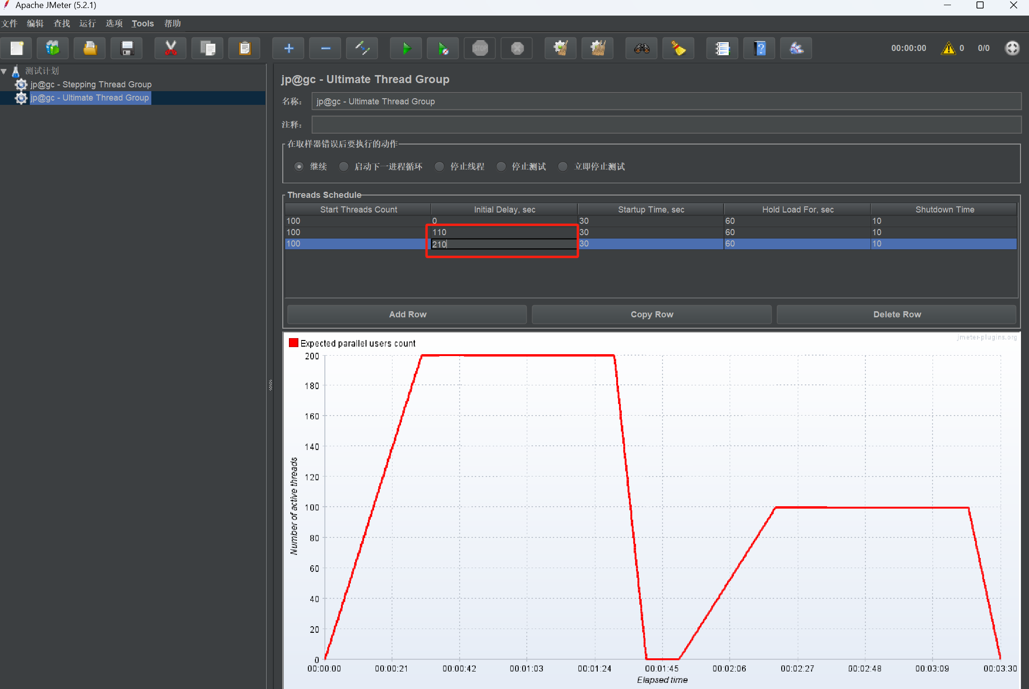Viewport: 1029px width, 689px height.
Task: Click the Clear All (broom) toolbar icon
Action: (598, 48)
